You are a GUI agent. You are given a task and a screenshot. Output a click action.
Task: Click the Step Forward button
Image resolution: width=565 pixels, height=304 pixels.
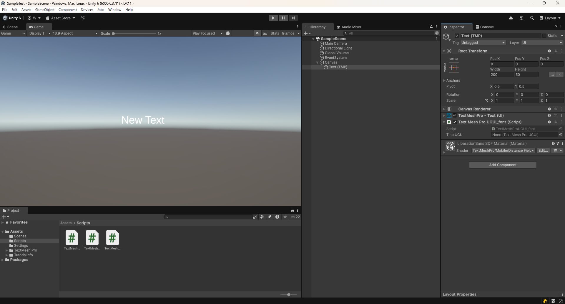coord(293,18)
